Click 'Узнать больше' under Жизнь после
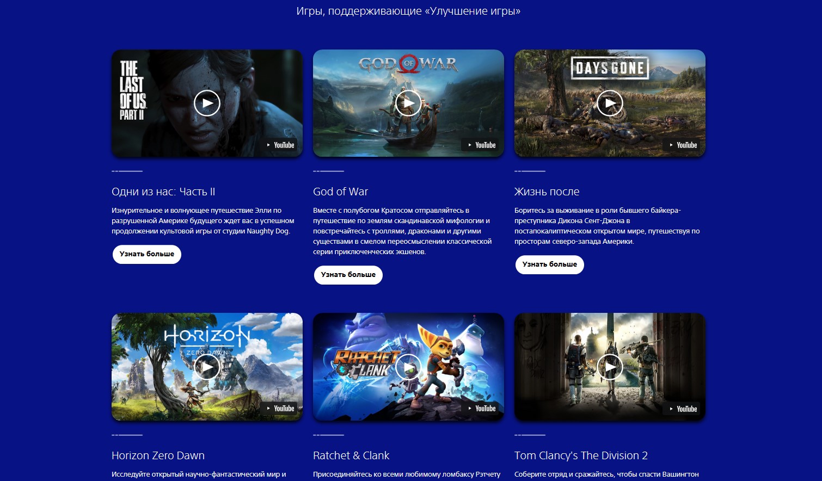This screenshot has width=822, height=481. click(550, 264)
